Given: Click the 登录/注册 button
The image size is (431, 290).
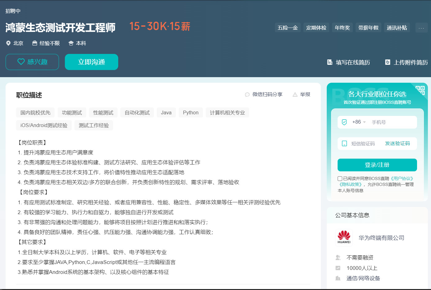Looking at the screenshot, I should pos(377,165).
